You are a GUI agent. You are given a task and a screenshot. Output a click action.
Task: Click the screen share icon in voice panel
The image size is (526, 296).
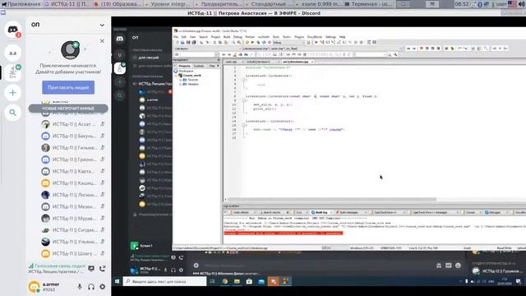click(91, 269)
